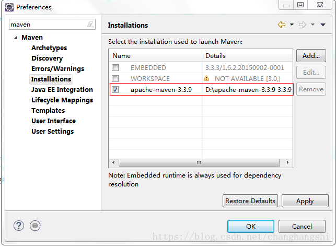Screen dimensions: 336x247
Task: Open the User Settings preference page
Action: [52, 131]
